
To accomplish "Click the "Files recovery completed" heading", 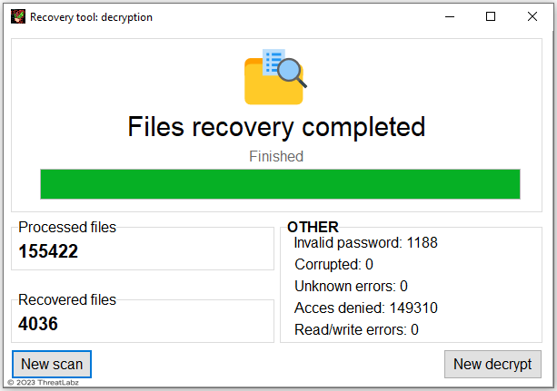I will 276,126.
